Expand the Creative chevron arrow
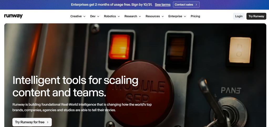This screenshot has height=127, width=269. (x=84, y=16)
